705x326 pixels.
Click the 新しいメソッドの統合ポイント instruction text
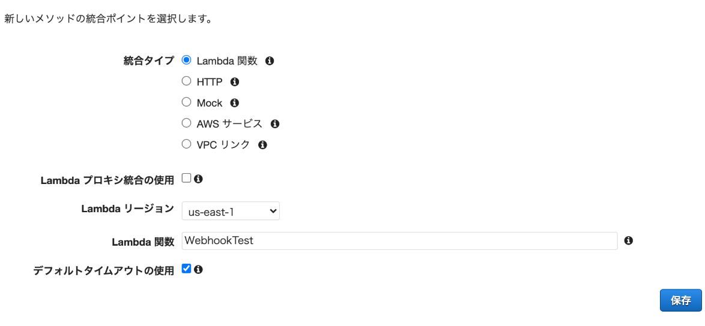108,19
